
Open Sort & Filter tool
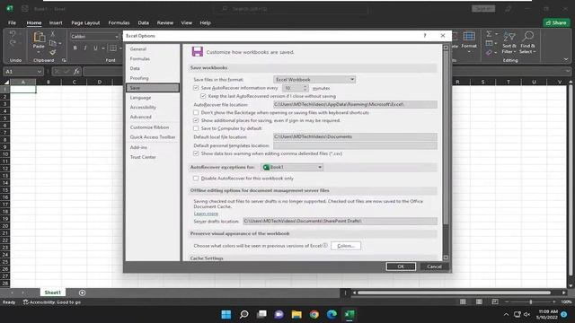(509, 42)
